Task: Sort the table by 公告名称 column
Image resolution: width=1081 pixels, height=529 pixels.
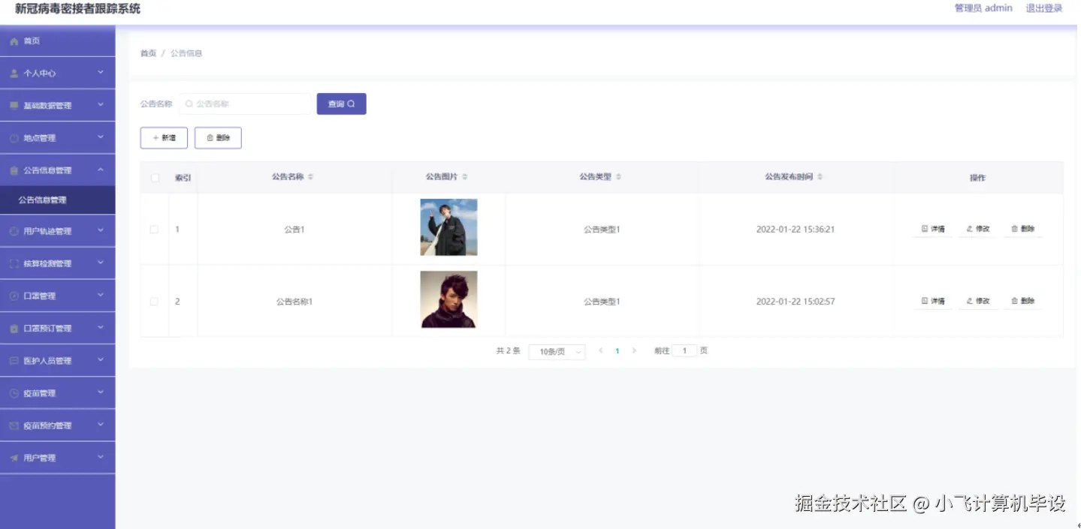Action: point(311,177)
